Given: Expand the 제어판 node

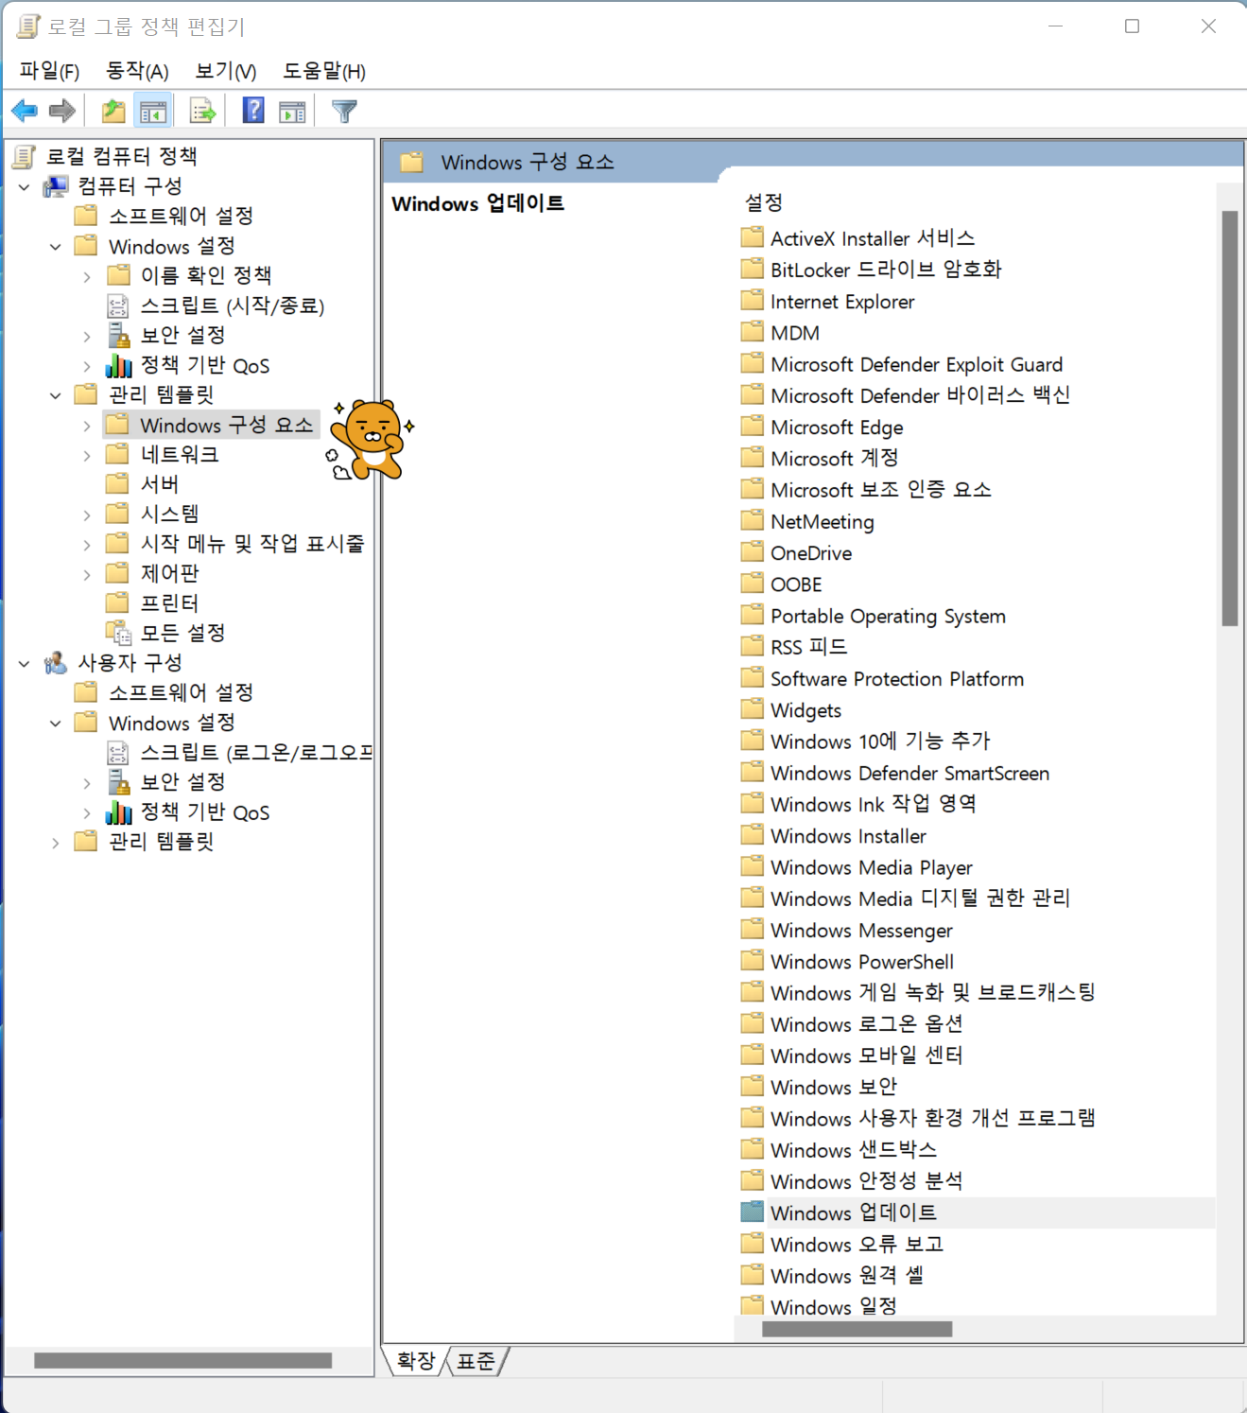Looking at the screenshot, I should point(87,575).
